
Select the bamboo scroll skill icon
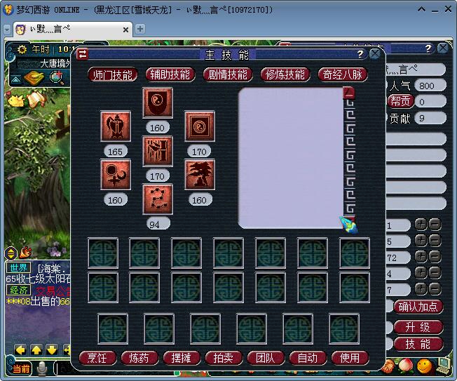pyautogui.click(x=158, y=151)
